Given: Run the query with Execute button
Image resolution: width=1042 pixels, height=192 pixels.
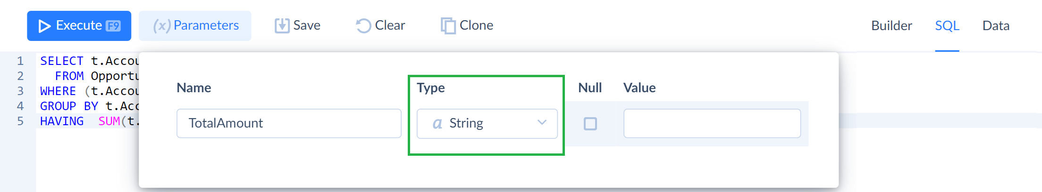Looking at the screenshot, I should click(x=79, y=26).
